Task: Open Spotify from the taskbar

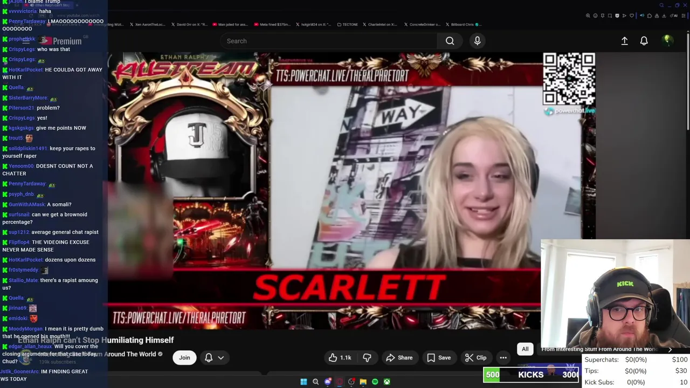Action: [375, 382]
